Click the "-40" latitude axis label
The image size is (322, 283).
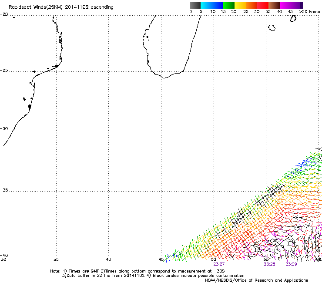tap(4, 255)
